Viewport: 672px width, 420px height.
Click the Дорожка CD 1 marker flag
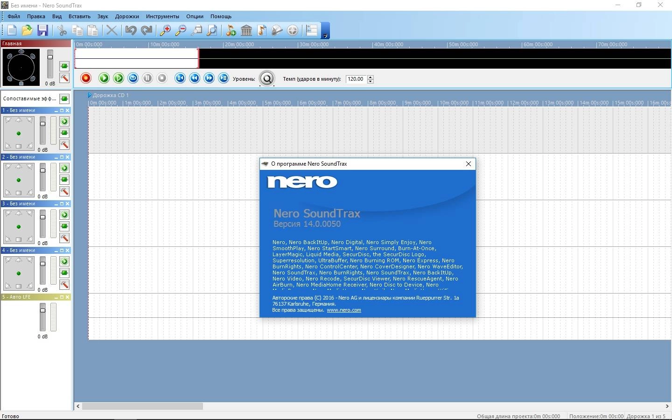pyautogui.click(x=90, y=95)
